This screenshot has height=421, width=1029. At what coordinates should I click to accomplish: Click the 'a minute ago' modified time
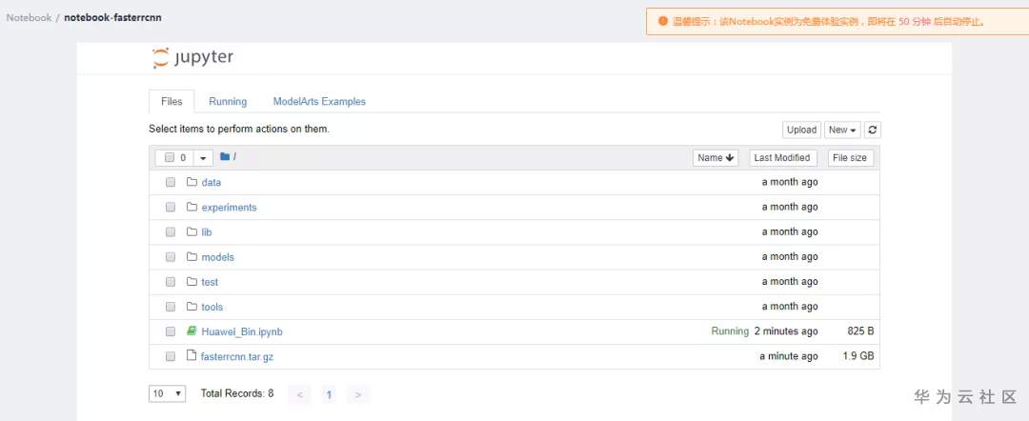pyautogui.click(x=789, y=356)
